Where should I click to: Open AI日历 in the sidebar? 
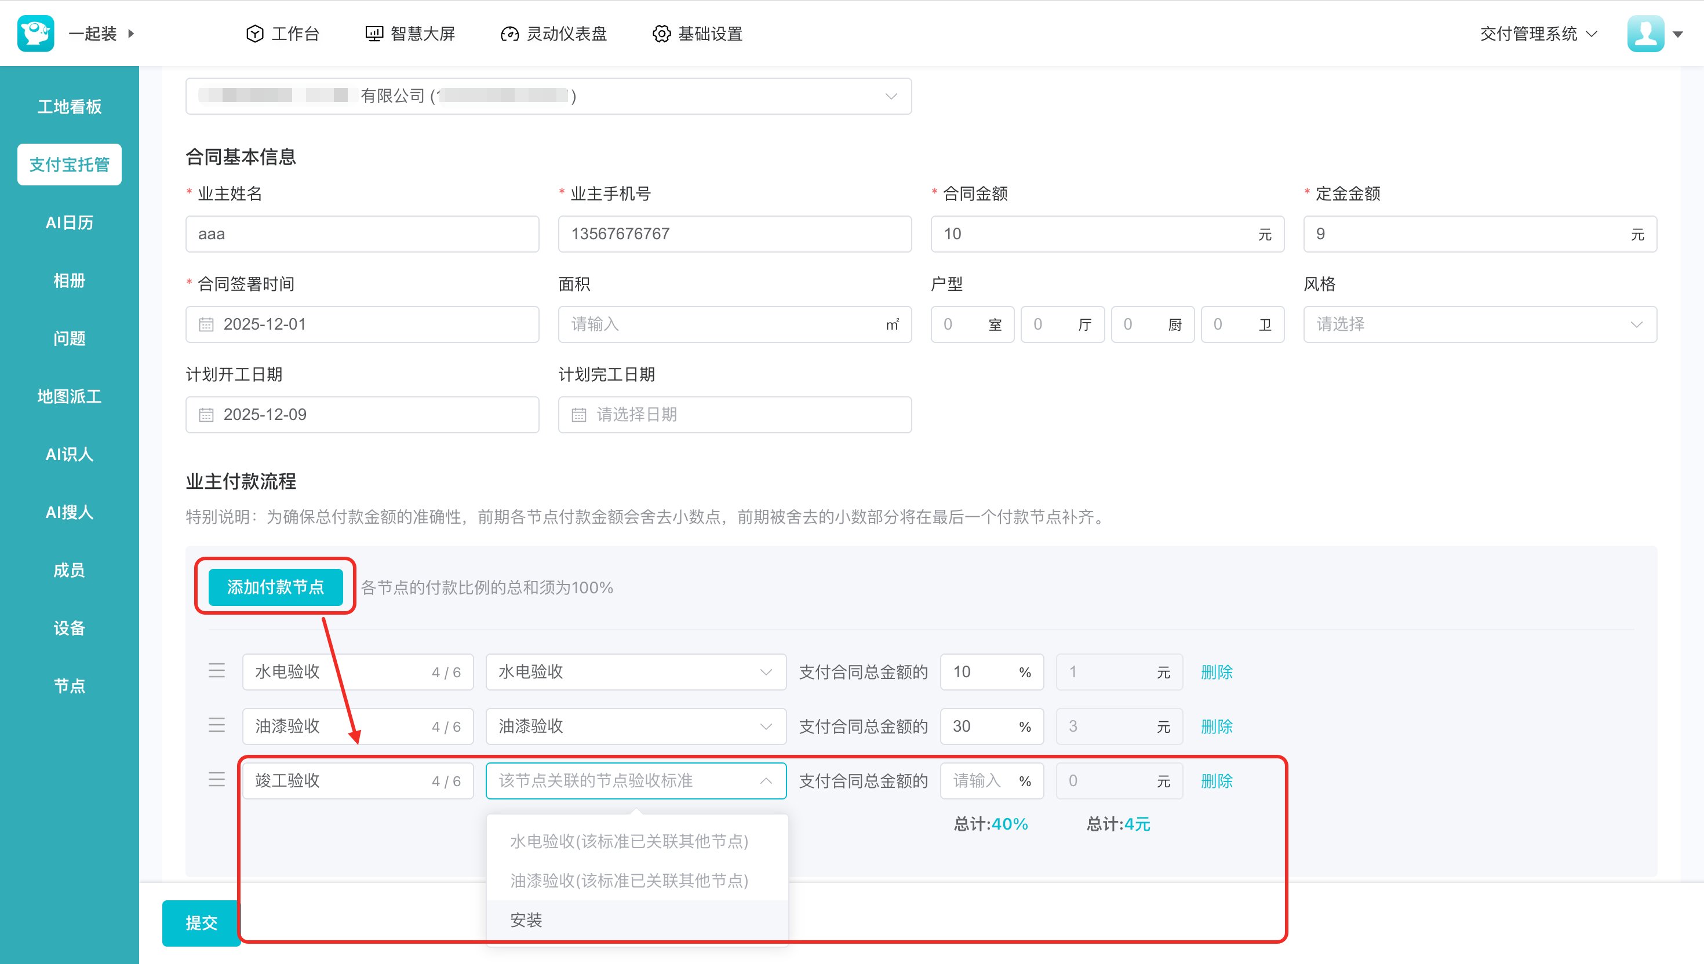[x=69, y=222]
